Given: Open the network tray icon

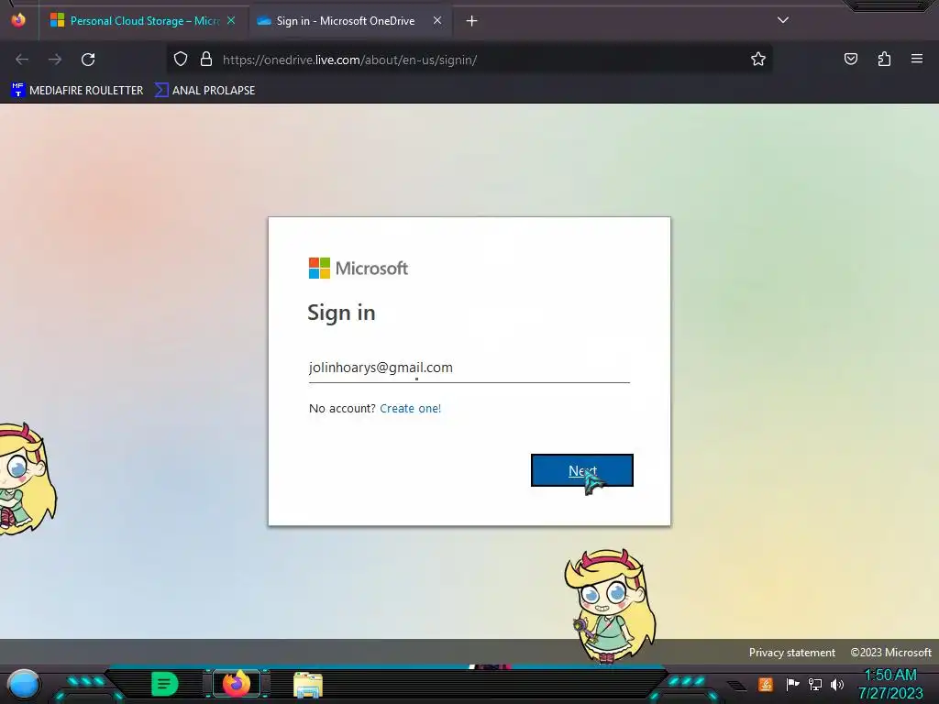Looking at the screenshot, I should 815,684.
